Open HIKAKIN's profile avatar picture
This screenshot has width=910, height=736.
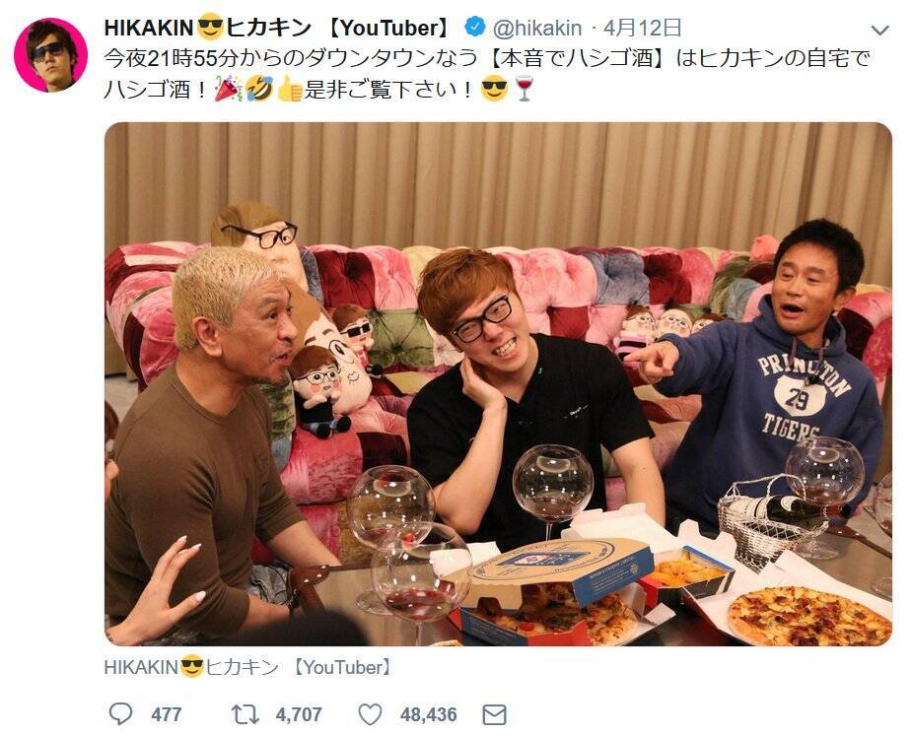click(x=50, y=55)
